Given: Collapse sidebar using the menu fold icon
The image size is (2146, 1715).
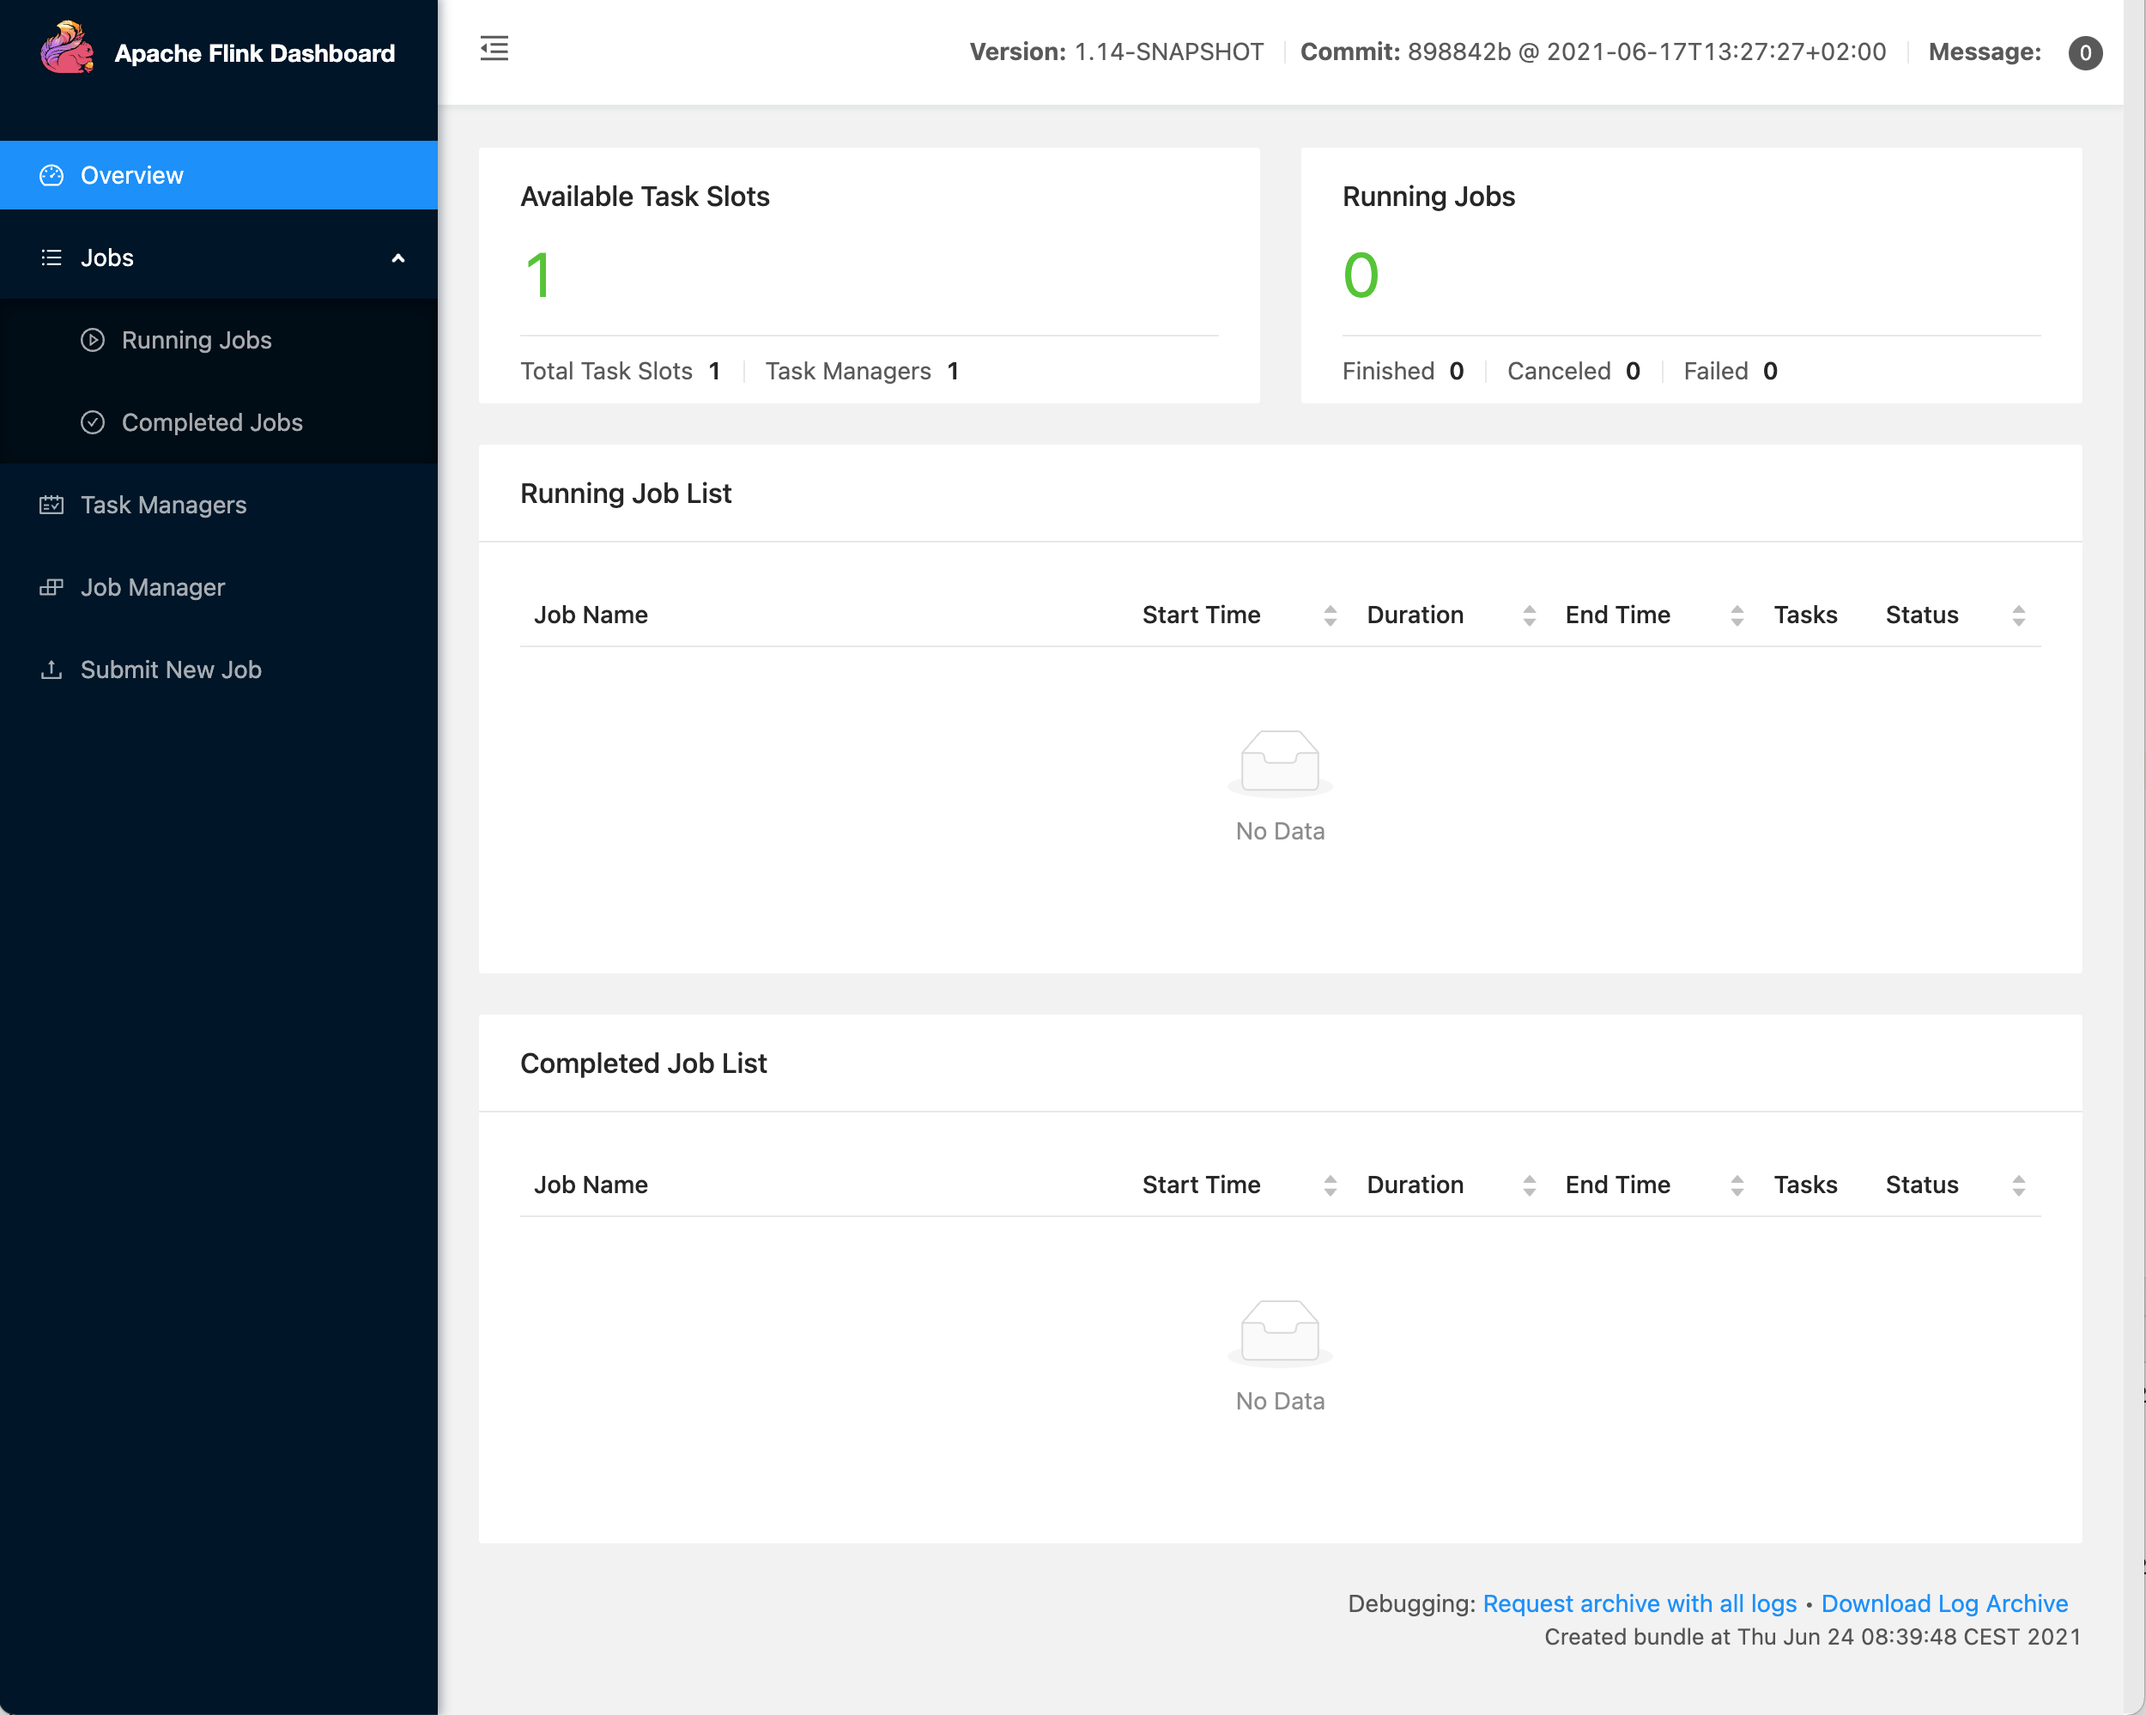Looking at the screenshot, I should (x=494, y=49).
